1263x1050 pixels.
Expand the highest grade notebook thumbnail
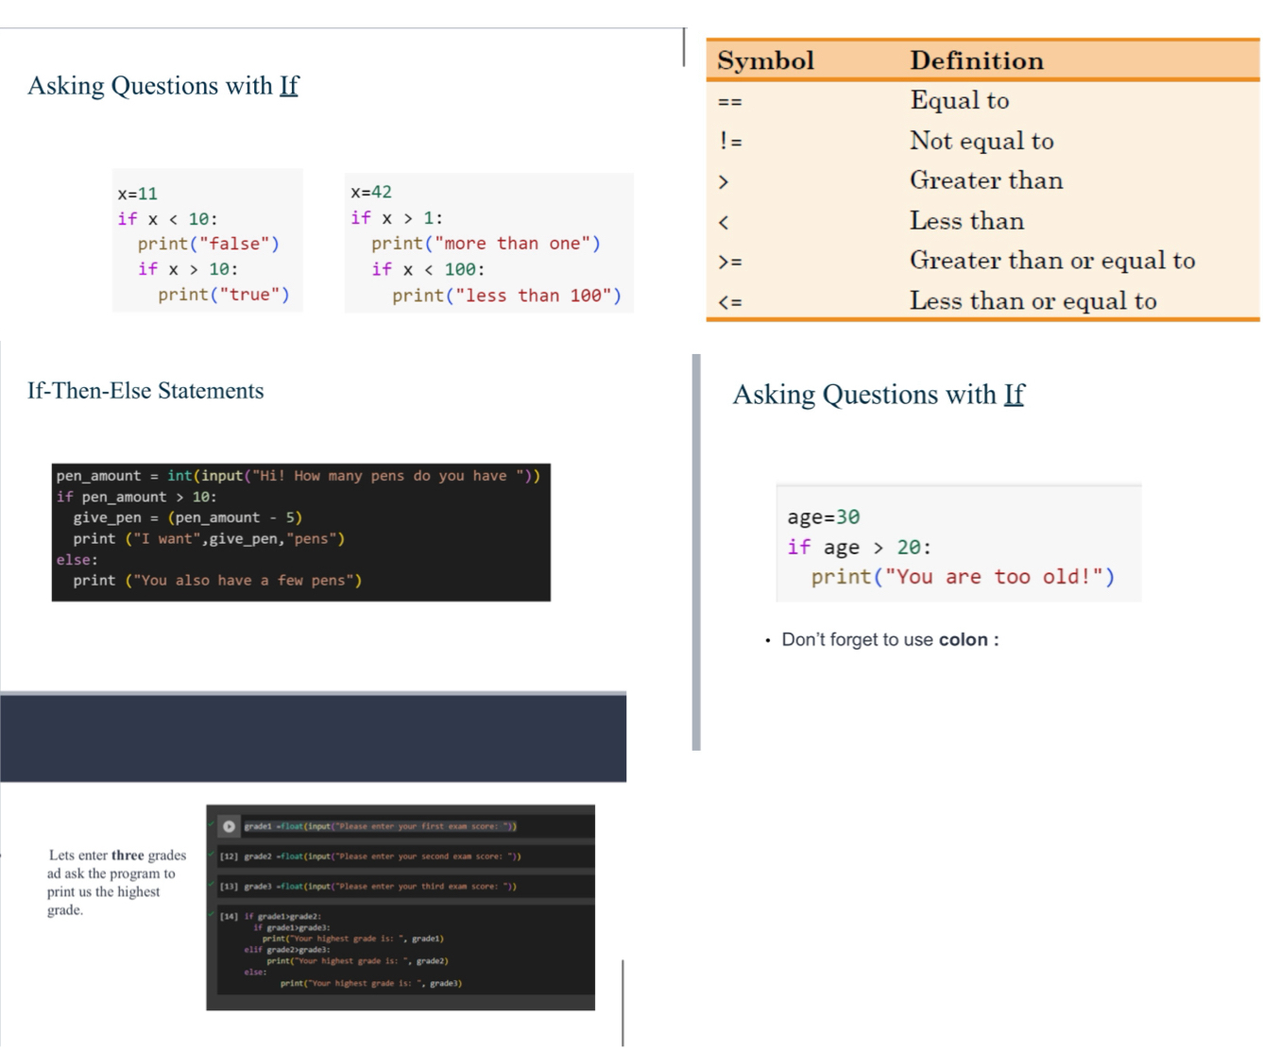[401, 906]
